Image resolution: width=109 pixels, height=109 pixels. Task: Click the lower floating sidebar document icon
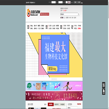pyautogui.click(x=104, y=92)
